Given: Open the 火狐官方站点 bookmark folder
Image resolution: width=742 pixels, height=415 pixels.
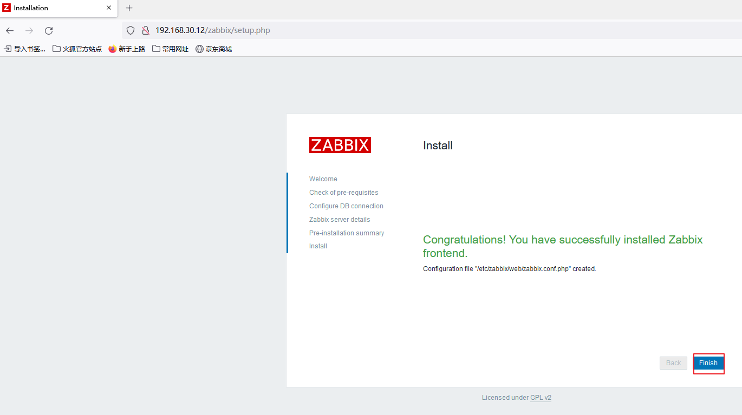Looking at the screenshot, I should (x=77, y=49).
